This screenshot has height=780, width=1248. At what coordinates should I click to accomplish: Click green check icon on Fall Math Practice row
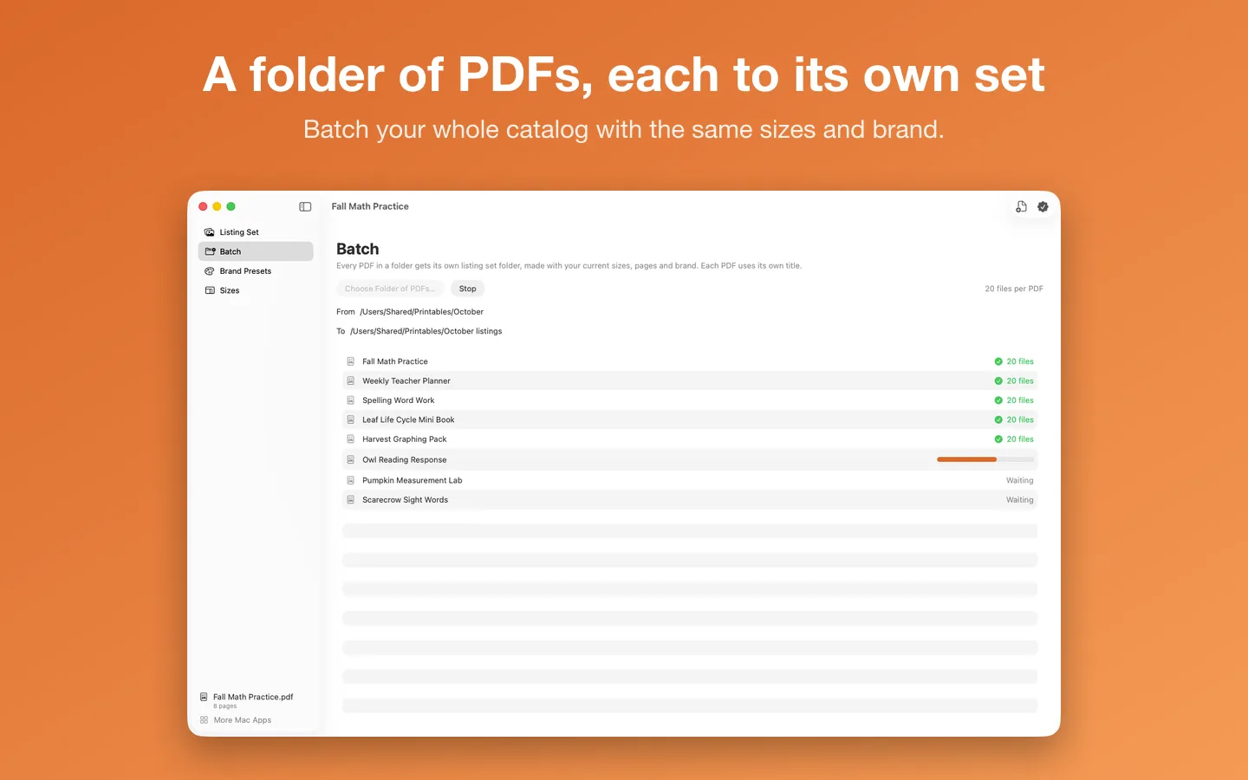[x=998, y=361]
